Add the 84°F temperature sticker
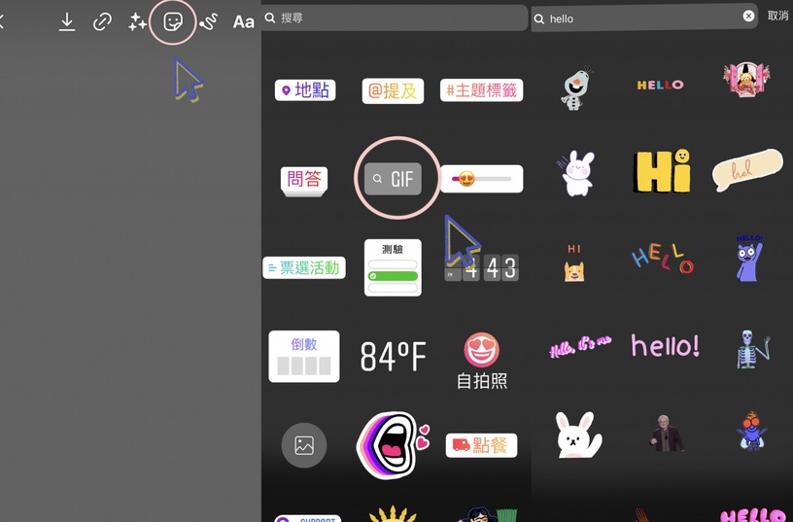 (393, 357)
